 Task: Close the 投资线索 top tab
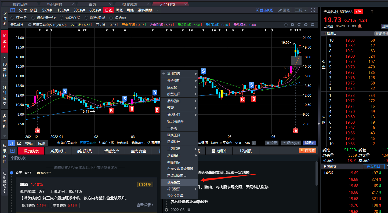tap(148, 4)
